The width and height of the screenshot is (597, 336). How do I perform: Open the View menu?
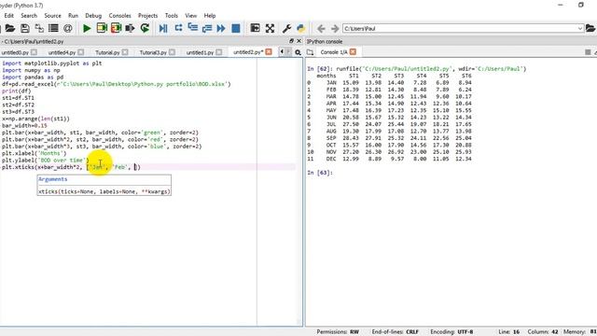pos(190,16)
